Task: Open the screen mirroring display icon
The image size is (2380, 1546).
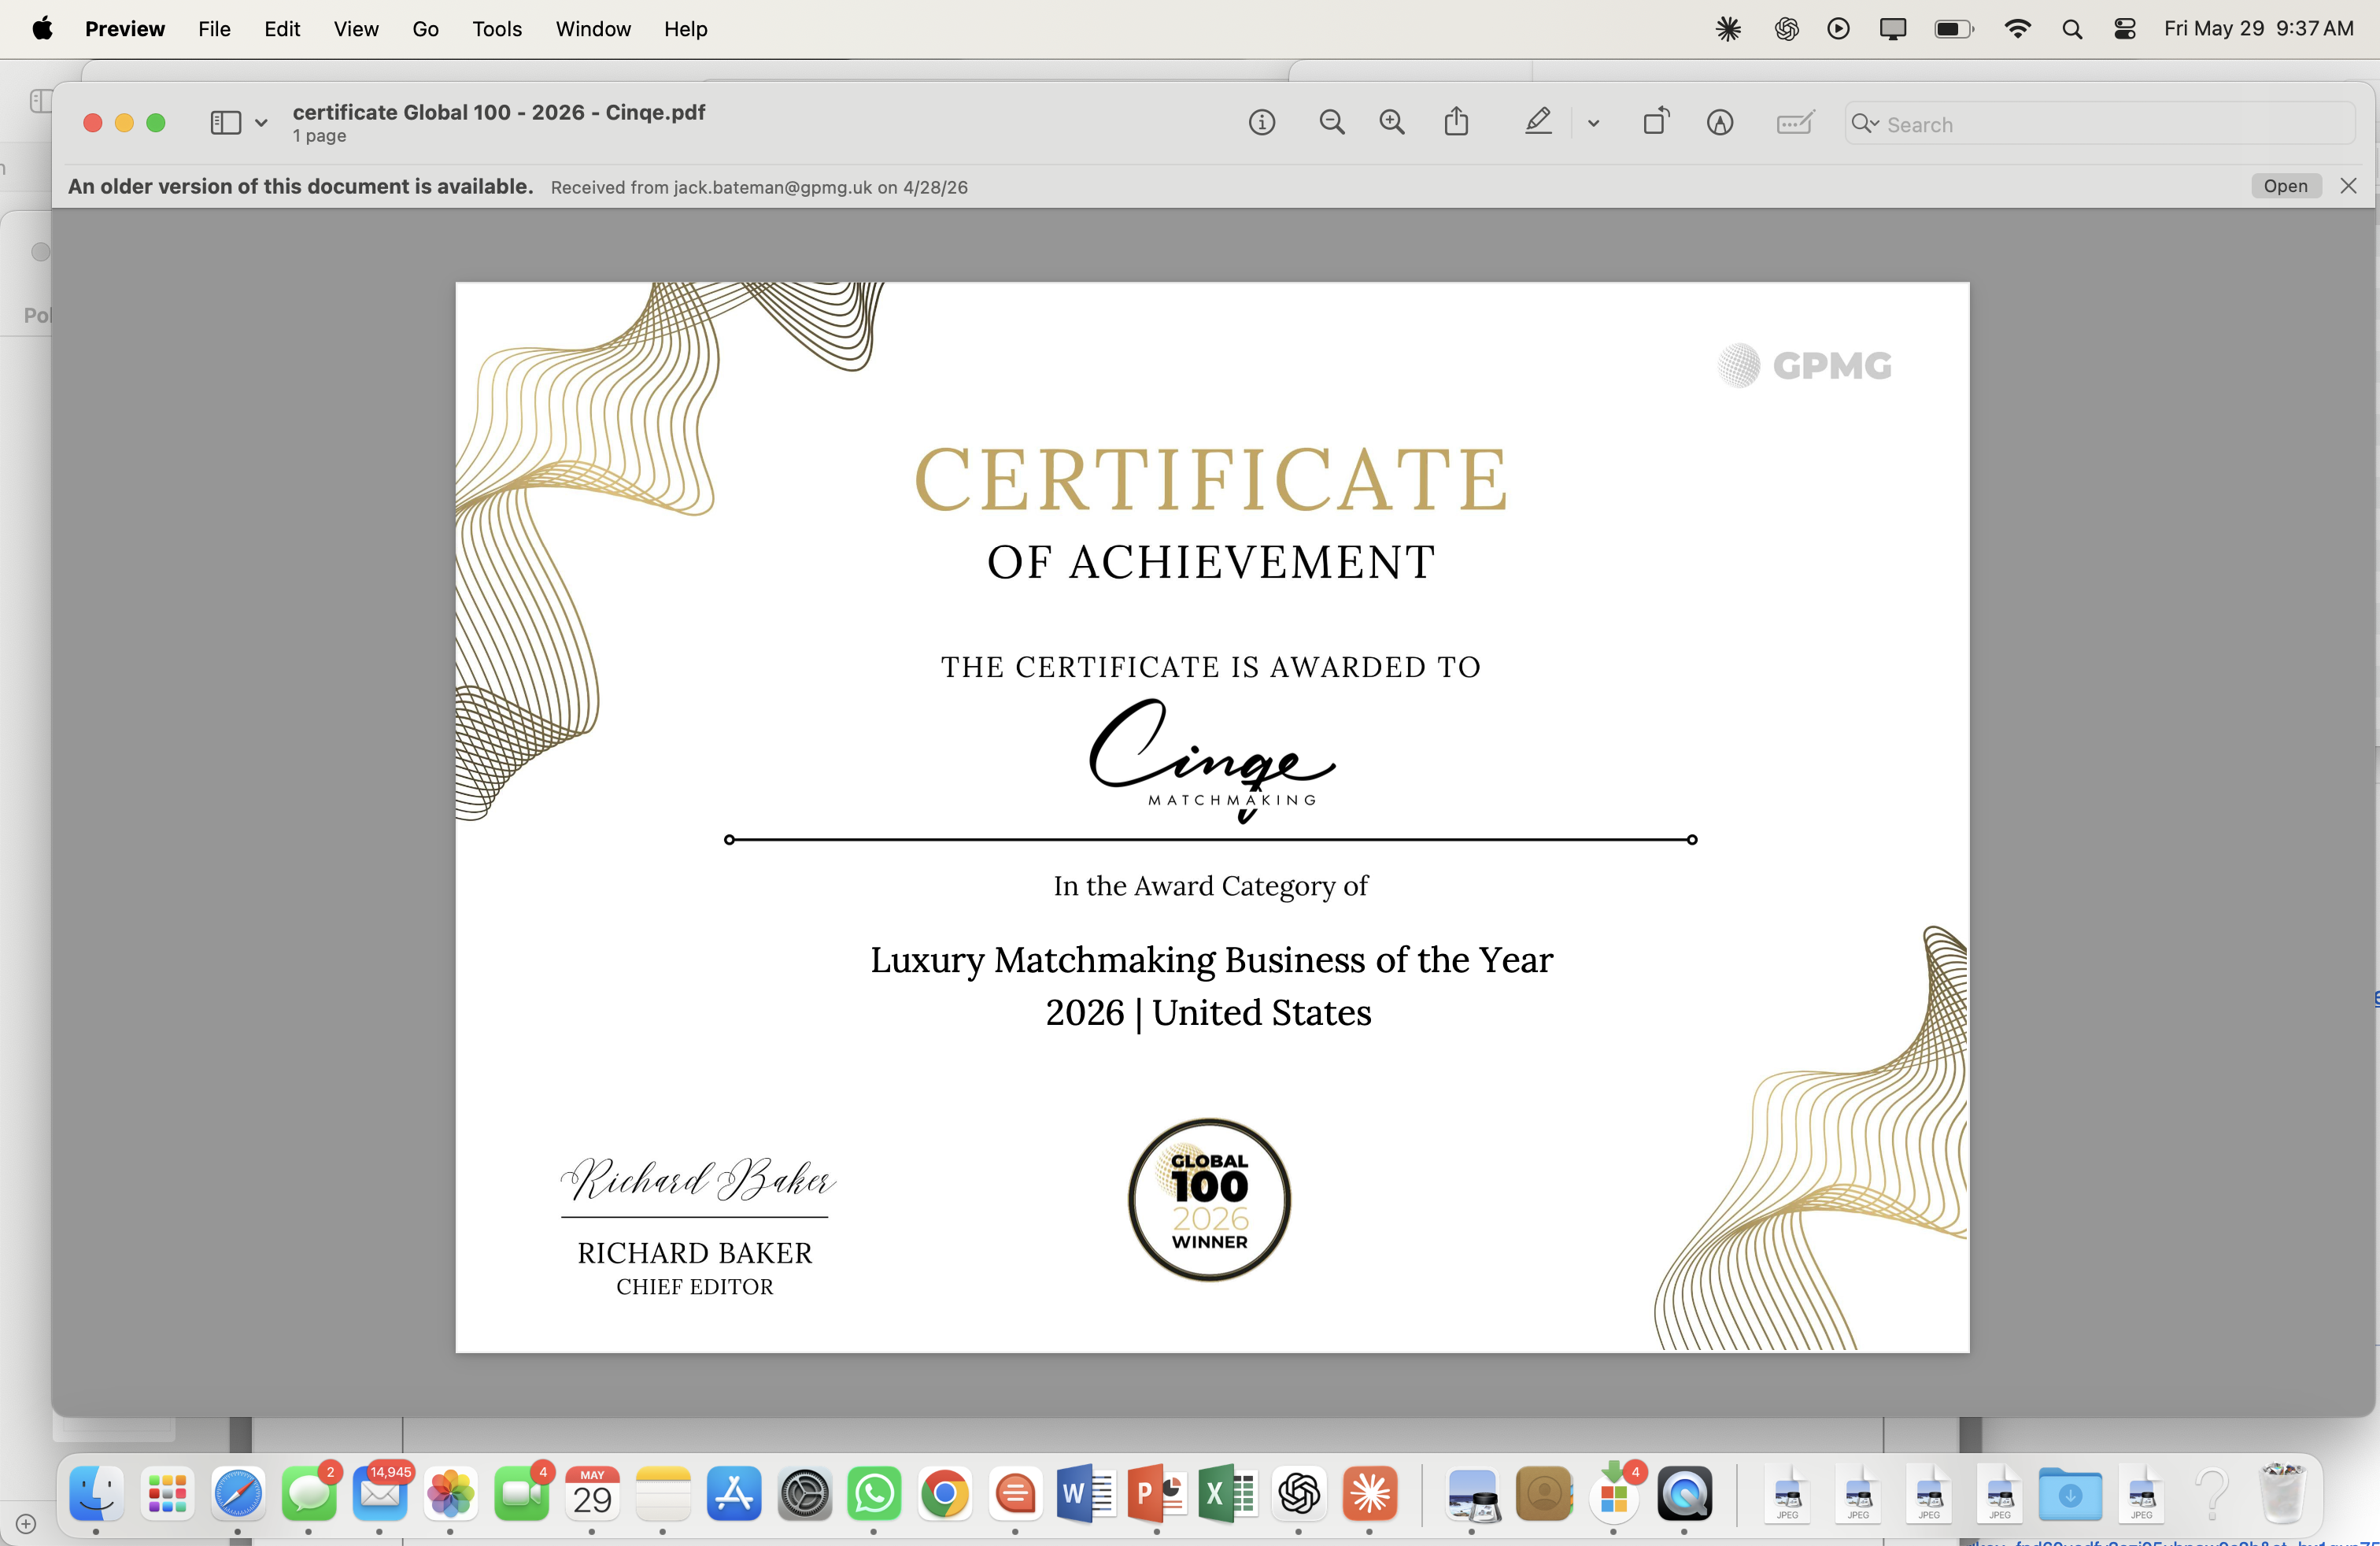Action: click(1892, 29)
